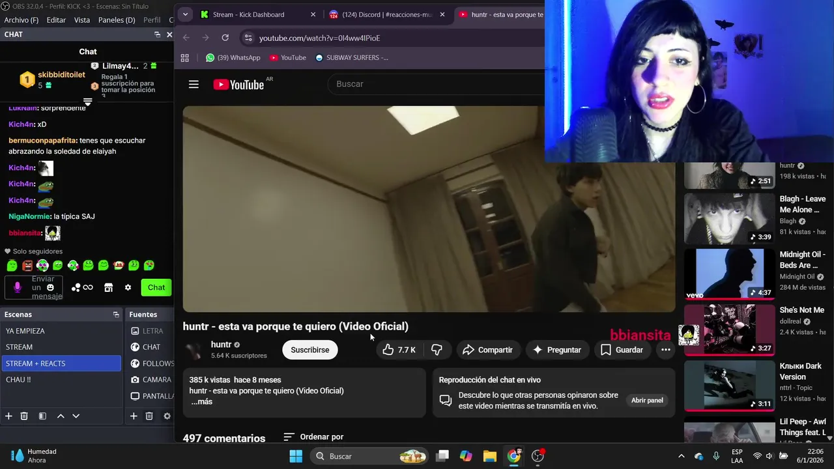Open the SUBWAY SURFERS bookmark
Screen dimensions: 834x469
click(351, 57)
